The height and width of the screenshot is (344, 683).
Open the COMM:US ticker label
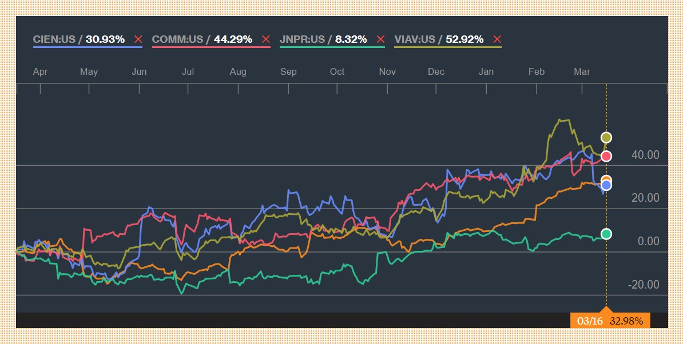coord(177,39)
